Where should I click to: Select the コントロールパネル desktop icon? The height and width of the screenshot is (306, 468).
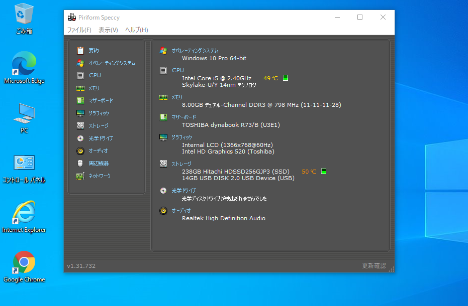pos(24,169)
